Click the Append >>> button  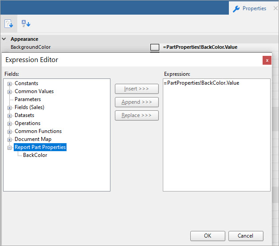click(137, 102)
